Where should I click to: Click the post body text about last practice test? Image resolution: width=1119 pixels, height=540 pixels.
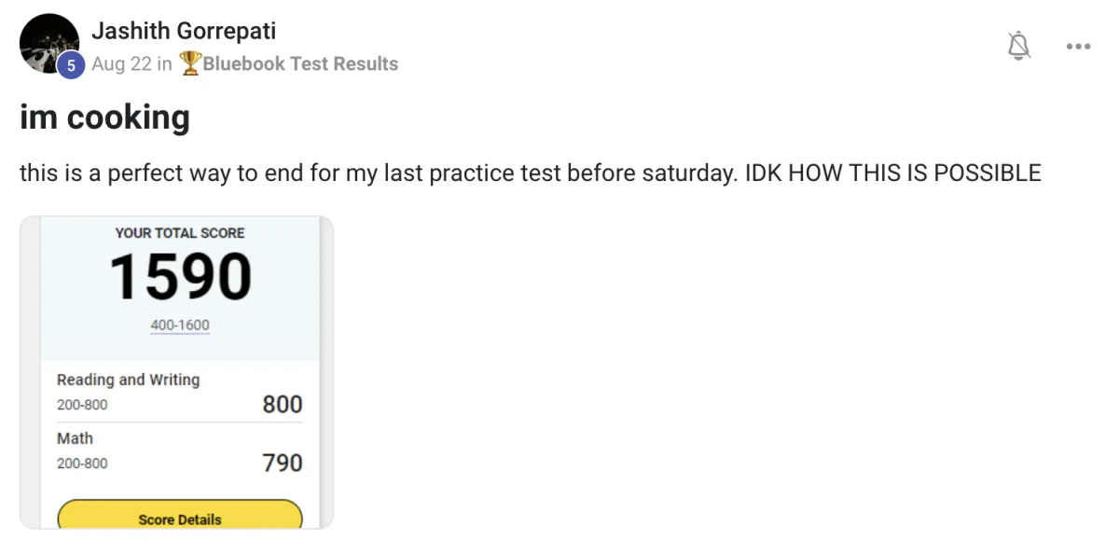531,173
